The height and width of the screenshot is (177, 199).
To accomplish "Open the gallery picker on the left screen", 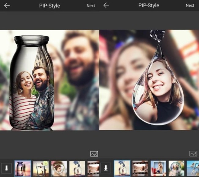I will coord(94,154).
